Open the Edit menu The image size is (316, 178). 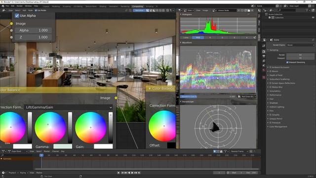pos(13,6)
